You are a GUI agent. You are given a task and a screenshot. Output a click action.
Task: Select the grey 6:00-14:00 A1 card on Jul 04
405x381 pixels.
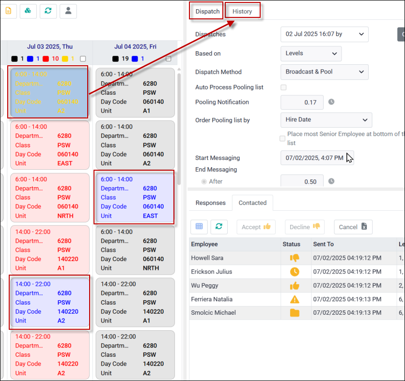[135, 92]
